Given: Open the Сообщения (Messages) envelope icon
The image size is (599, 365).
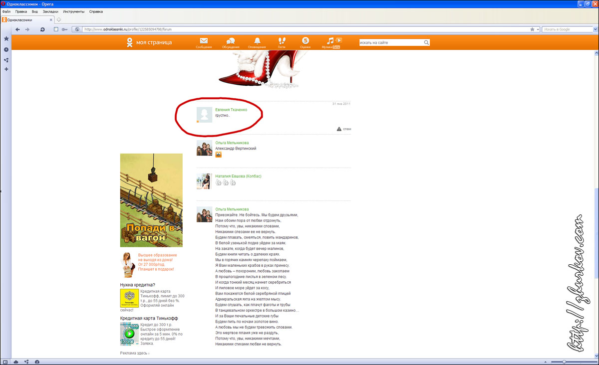Looking at the screenshot, I should click(204, 41).
